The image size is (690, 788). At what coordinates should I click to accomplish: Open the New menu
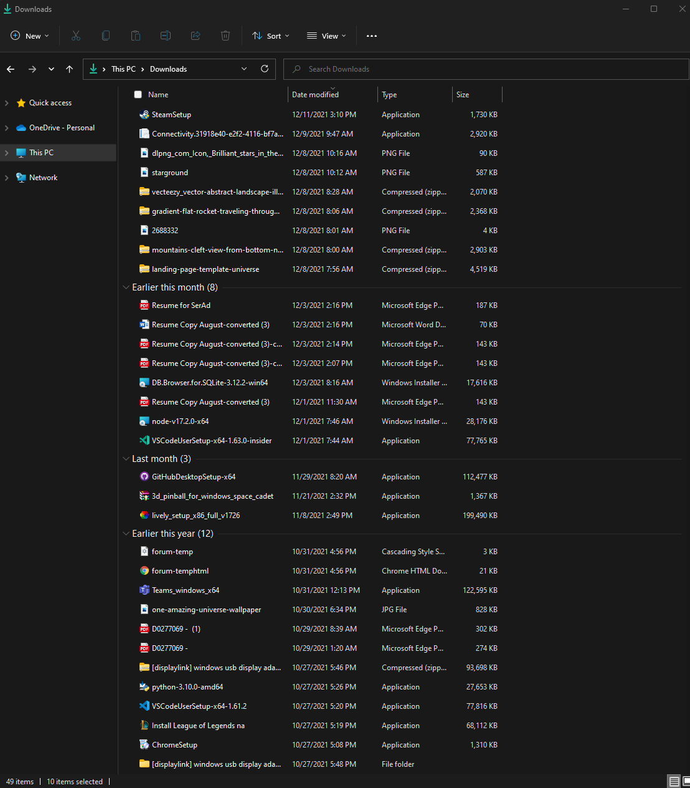(29, 36)
